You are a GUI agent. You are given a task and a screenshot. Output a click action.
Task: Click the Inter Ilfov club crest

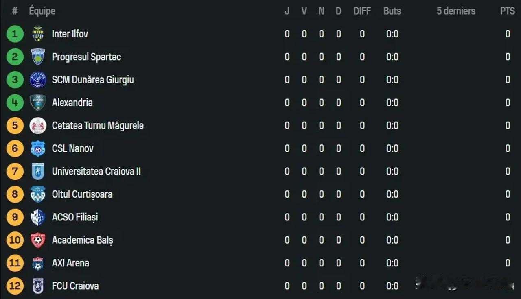point(38,34)
